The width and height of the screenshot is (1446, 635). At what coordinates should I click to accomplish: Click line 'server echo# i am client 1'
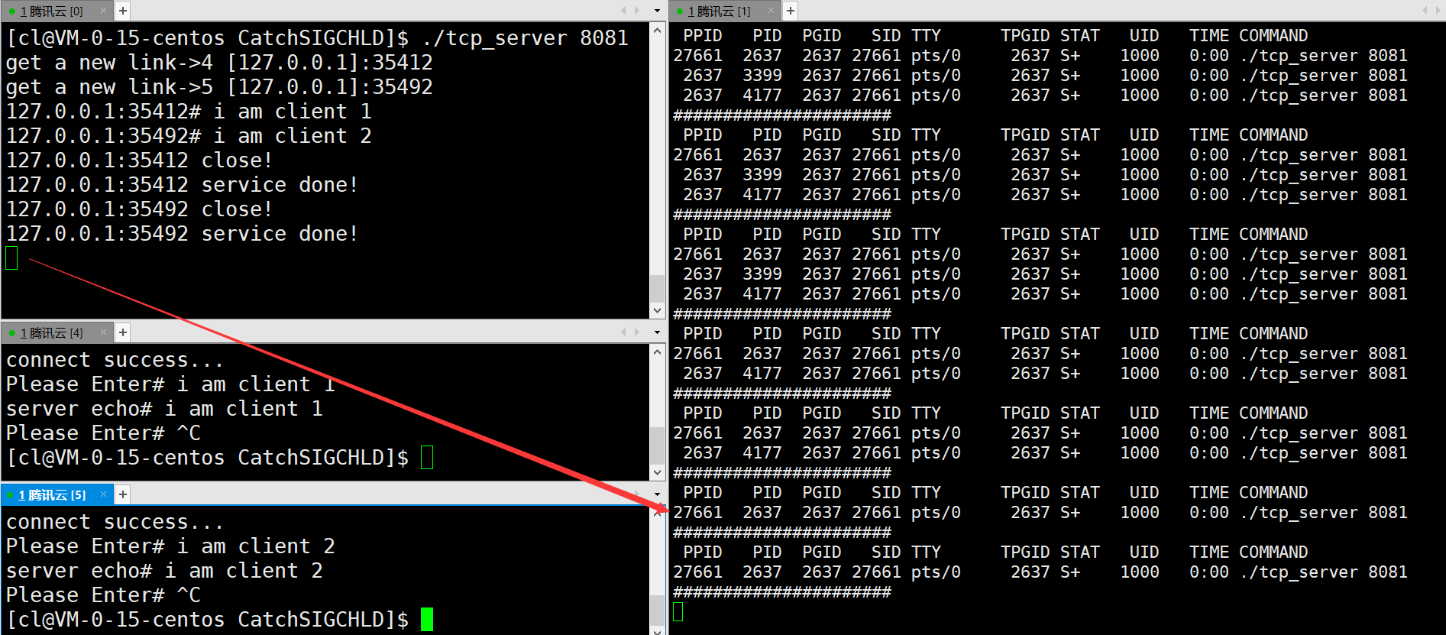(164, 409)
